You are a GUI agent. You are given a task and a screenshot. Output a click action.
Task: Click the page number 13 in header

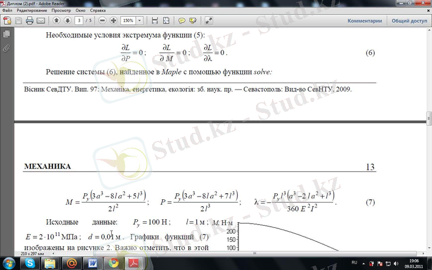coord(370,167)
